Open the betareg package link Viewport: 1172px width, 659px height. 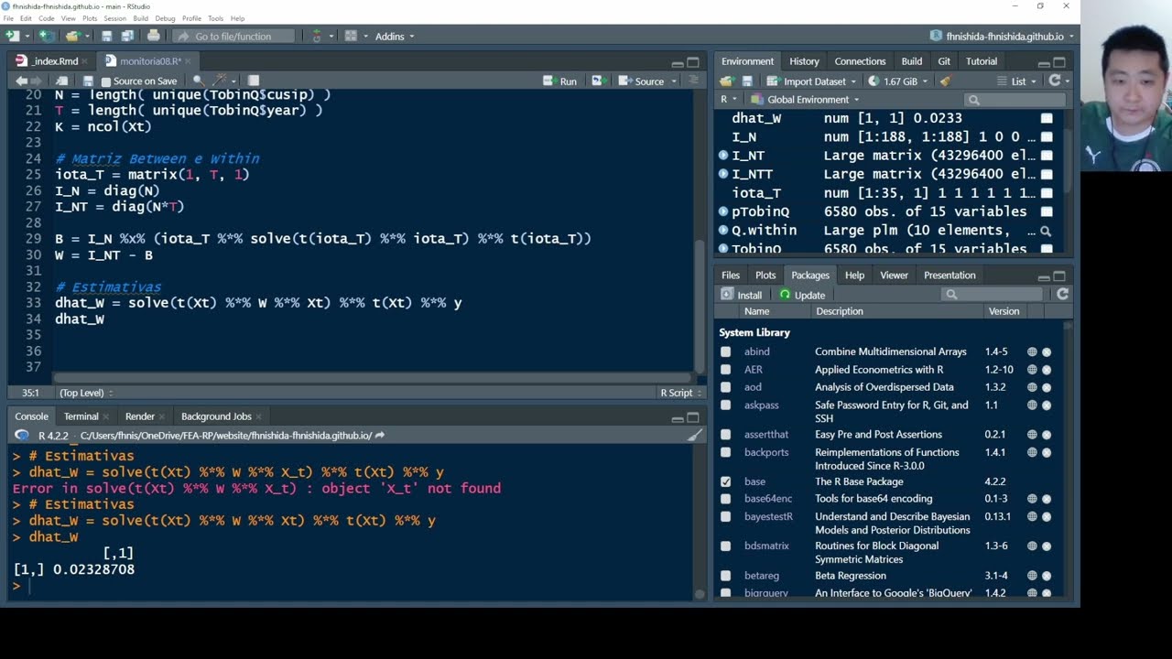pos(763,576)
